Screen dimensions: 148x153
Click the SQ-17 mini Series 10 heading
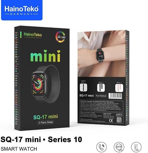(x=41, y=139)
